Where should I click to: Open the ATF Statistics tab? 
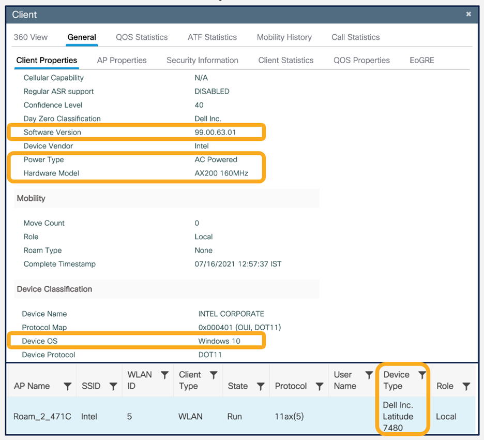click(212, 37)
